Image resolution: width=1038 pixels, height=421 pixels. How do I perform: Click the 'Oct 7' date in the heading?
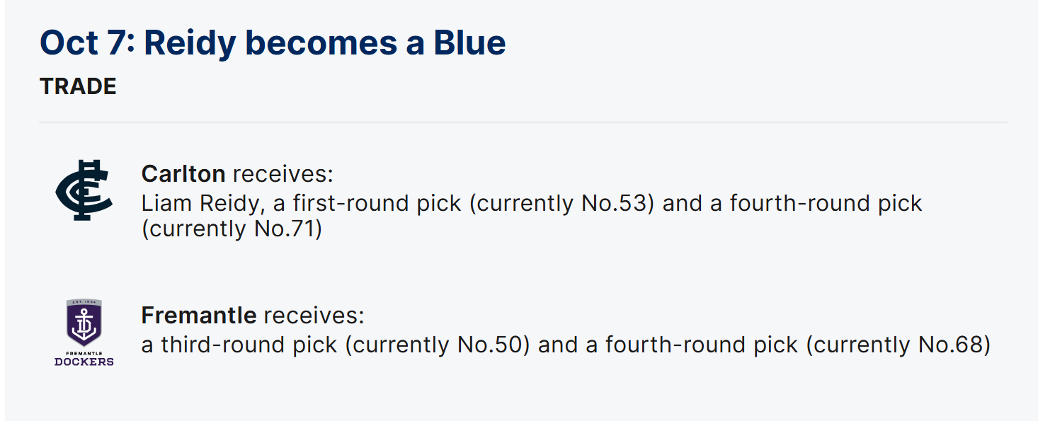point(85,42)
